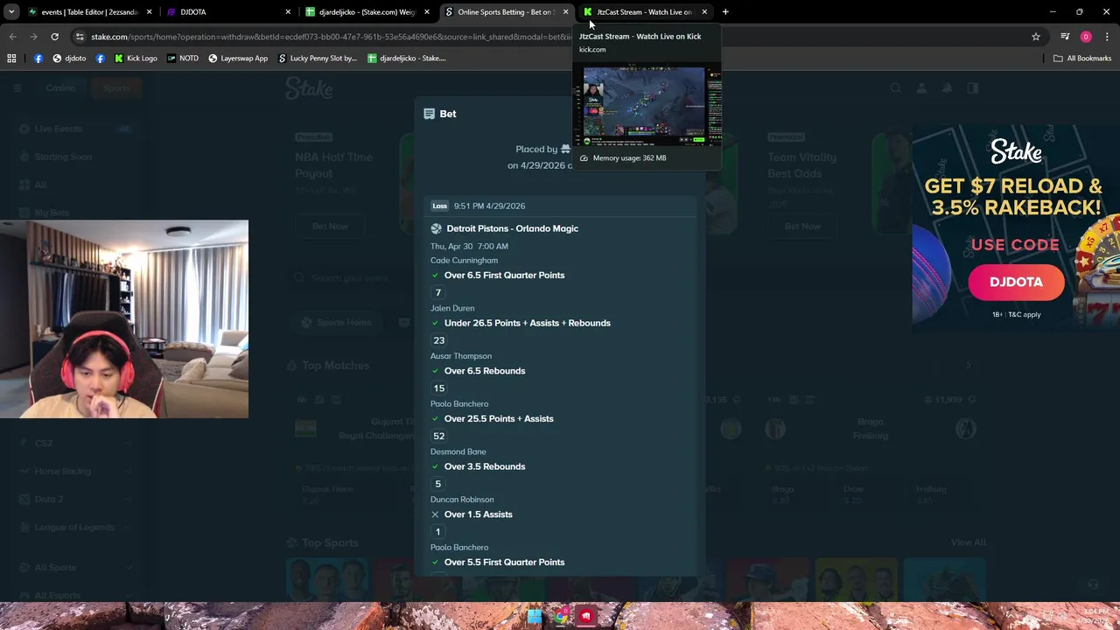1120x630 pixels.
Task: Select Over 25.5 Points + Assists leg
Action: (499, 418)
